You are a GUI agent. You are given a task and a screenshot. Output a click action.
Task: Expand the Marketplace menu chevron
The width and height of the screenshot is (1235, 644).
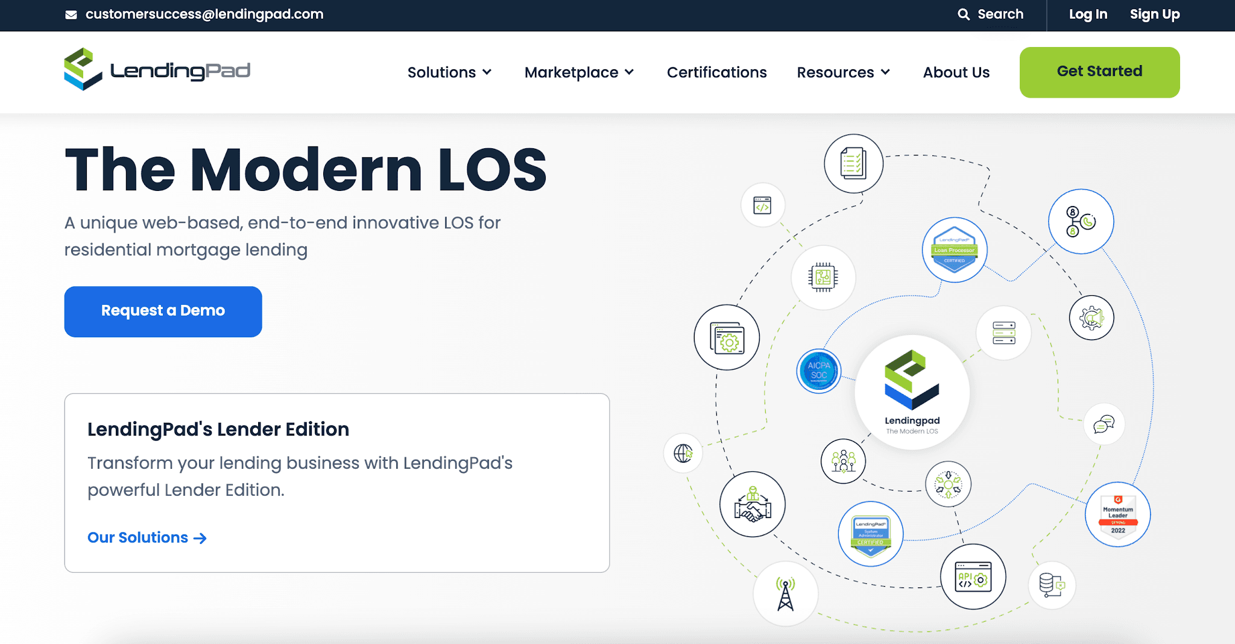tap(630, 72)
